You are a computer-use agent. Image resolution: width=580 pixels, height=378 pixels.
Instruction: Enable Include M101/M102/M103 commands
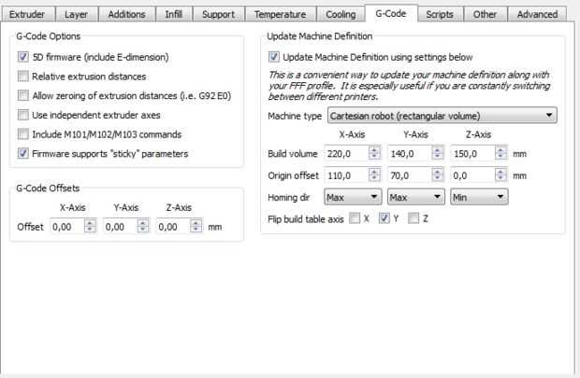pos(23,134)
